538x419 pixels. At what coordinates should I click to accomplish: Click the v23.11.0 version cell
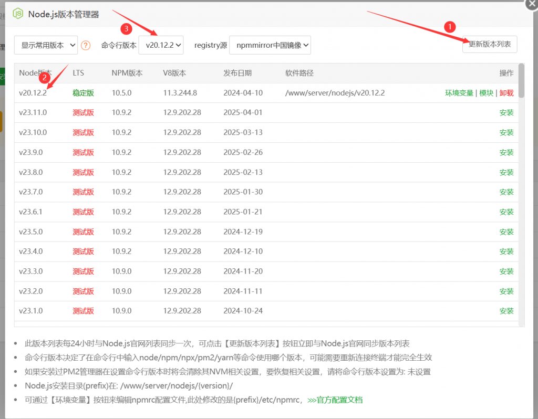coord(33,112)
